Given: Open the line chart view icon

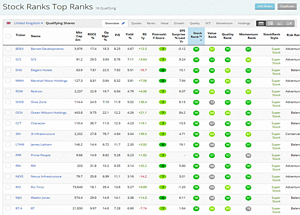Looking at the screenshot, I should tap(280, 24).
